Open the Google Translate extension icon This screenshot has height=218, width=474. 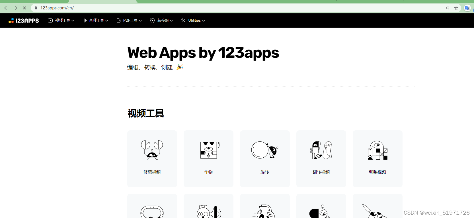tap(467, 8)
